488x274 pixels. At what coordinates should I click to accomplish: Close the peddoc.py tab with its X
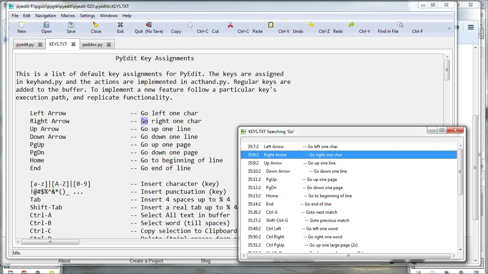point(109,45)
